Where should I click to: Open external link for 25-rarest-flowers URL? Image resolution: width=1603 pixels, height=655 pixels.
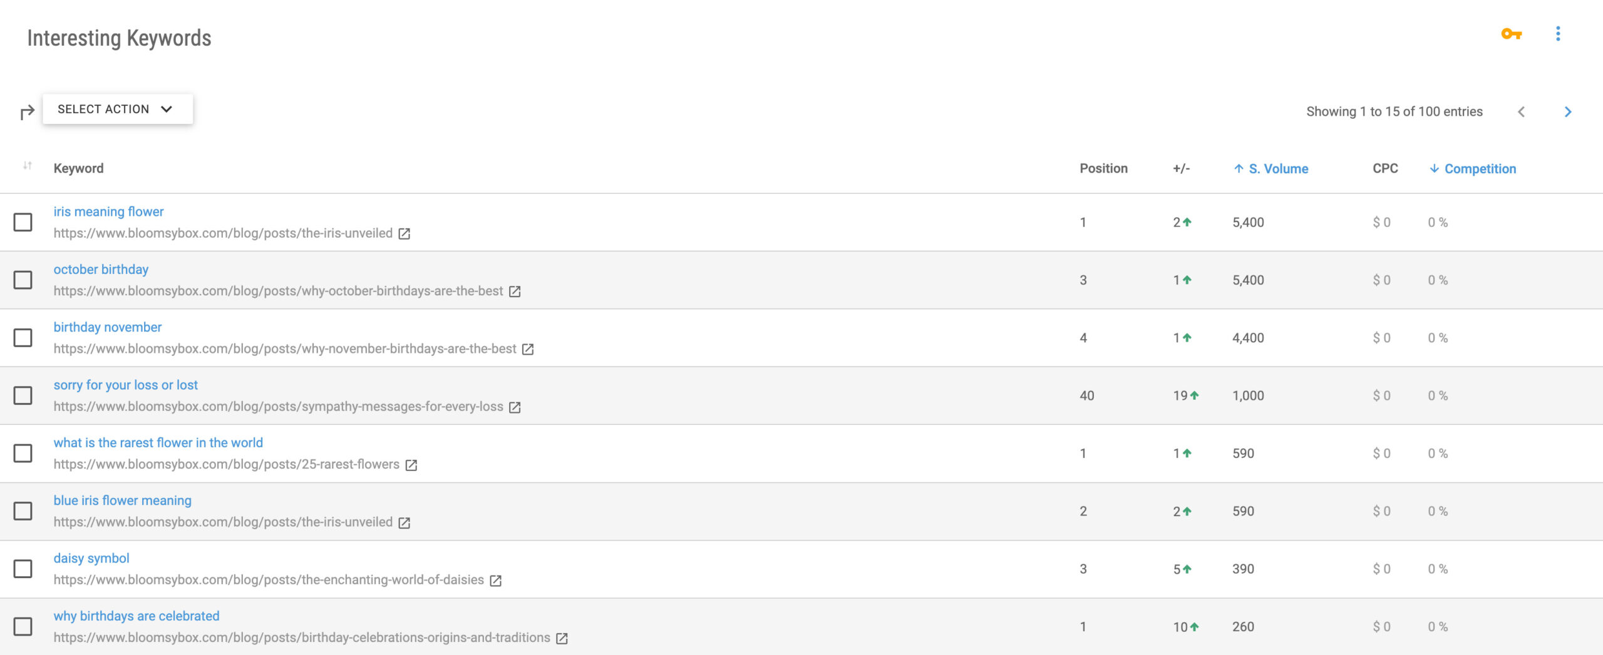click(x=411, y=465)
